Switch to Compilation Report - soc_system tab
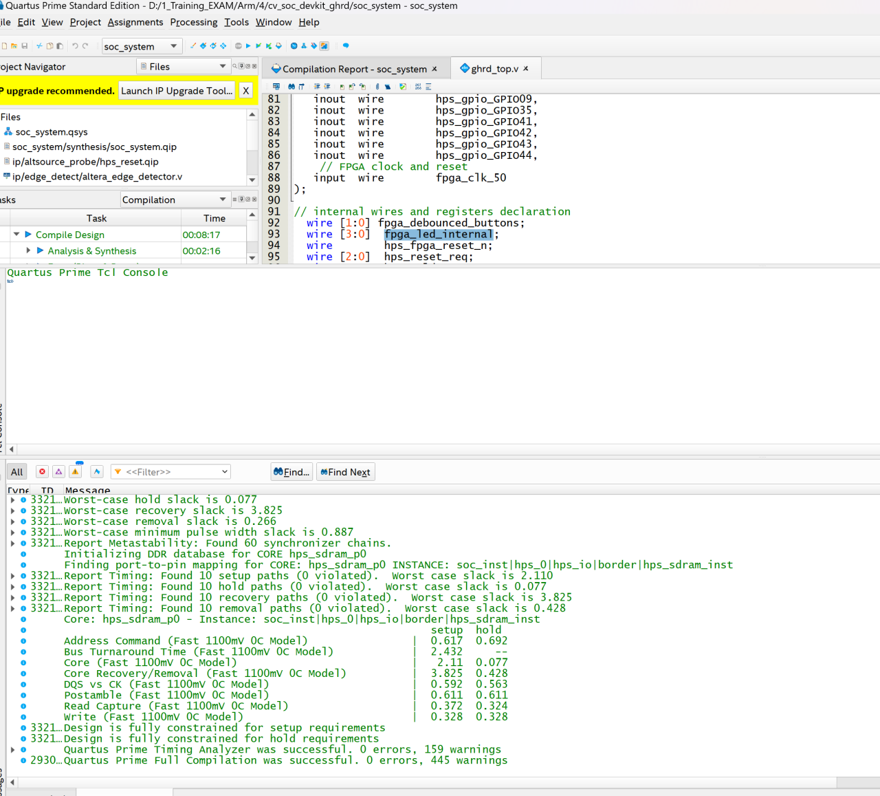This screenshot has height=796, width=880. pyautogui.click(x=354, y=69)
